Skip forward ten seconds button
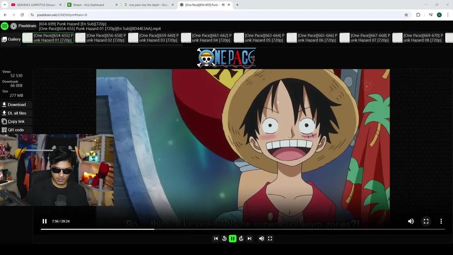Screen dimensions: 453x255 click(241, 239)
